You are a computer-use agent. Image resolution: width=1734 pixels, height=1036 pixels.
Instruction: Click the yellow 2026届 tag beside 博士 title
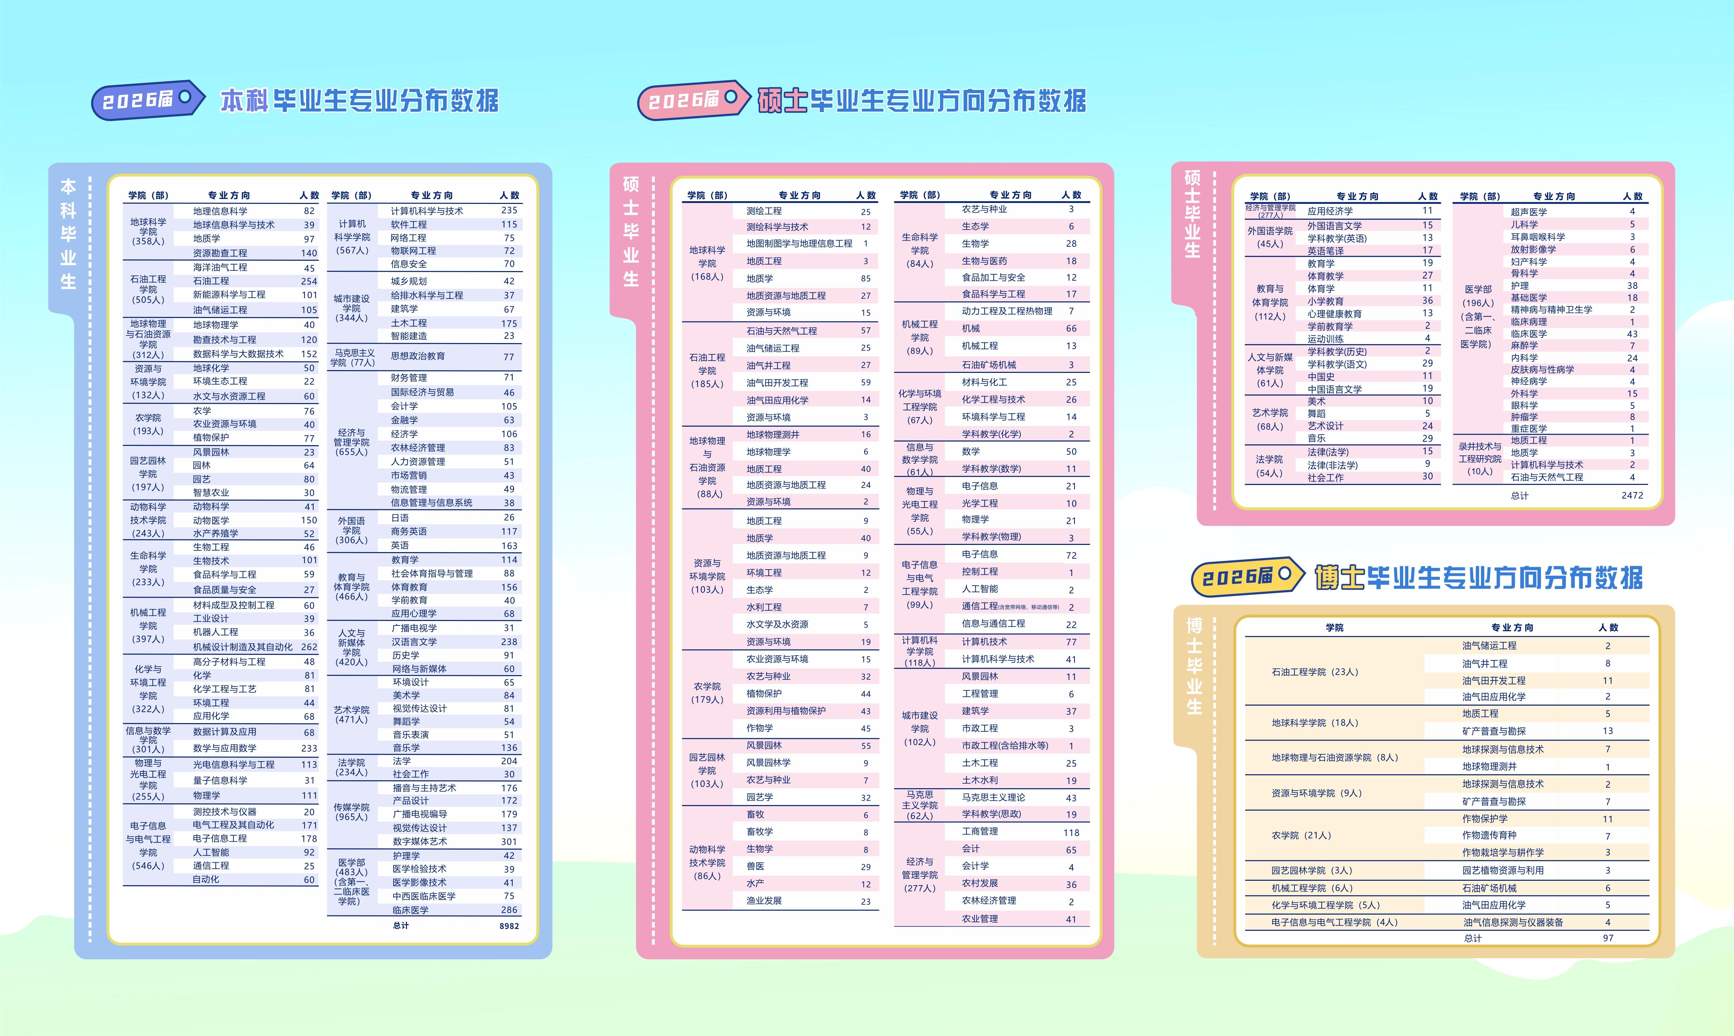[1248, 577]
